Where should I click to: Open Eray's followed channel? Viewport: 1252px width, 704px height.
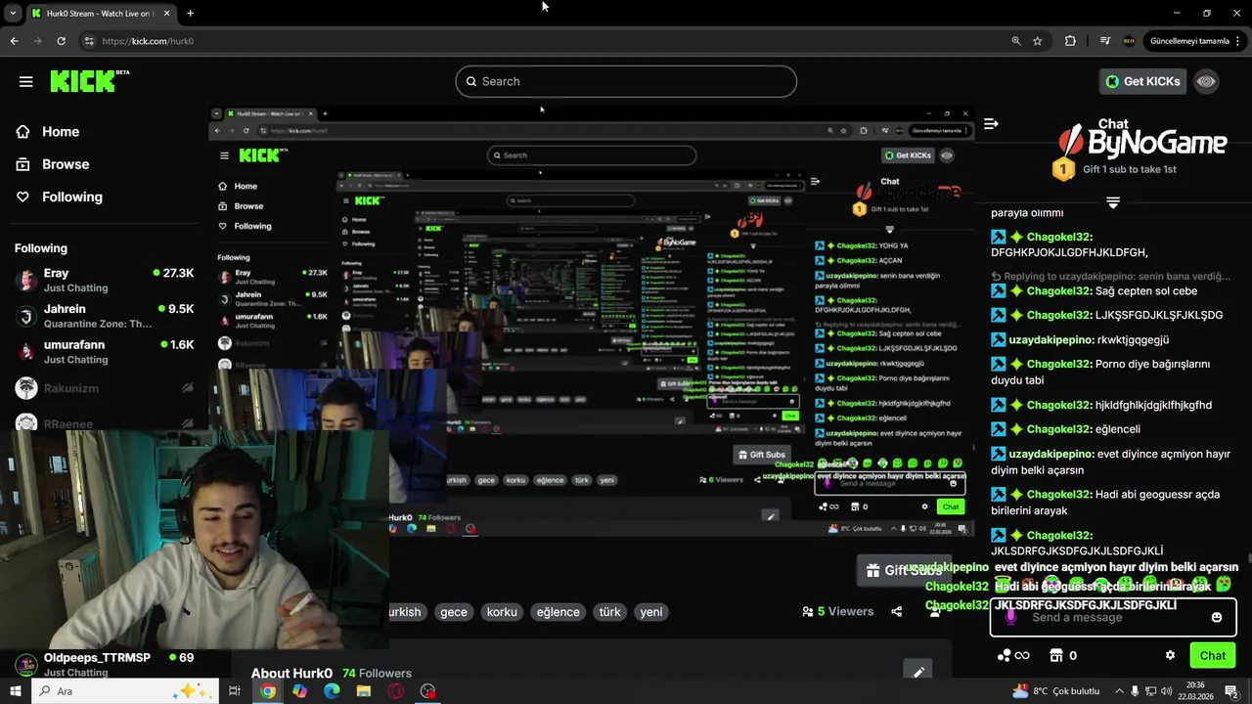(104, 280)
